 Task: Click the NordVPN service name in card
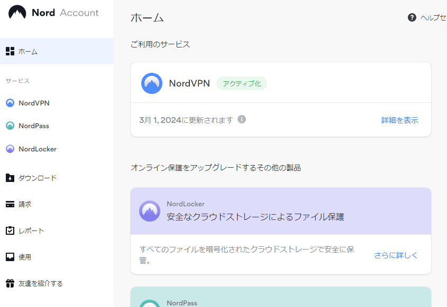(189, 83)
